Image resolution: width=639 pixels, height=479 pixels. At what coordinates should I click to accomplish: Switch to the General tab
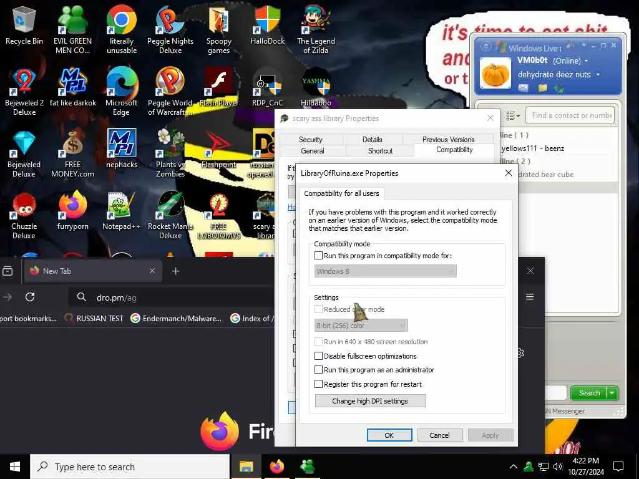[x=313, y=151]
